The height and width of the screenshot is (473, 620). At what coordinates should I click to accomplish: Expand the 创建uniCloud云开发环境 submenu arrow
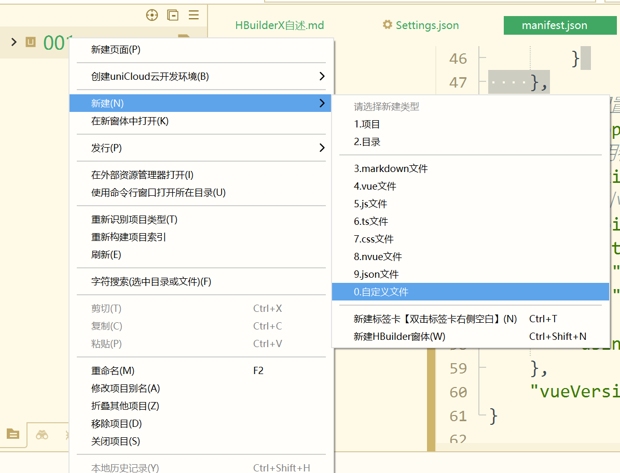322,76
